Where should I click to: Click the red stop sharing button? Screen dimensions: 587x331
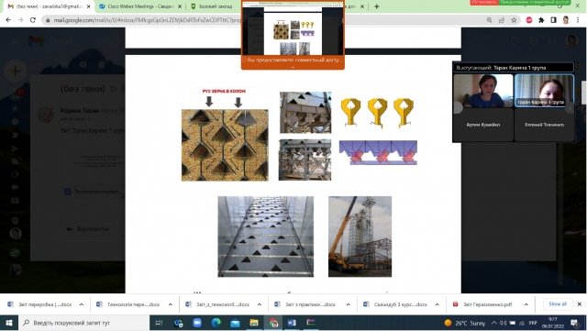pos(484,3)
